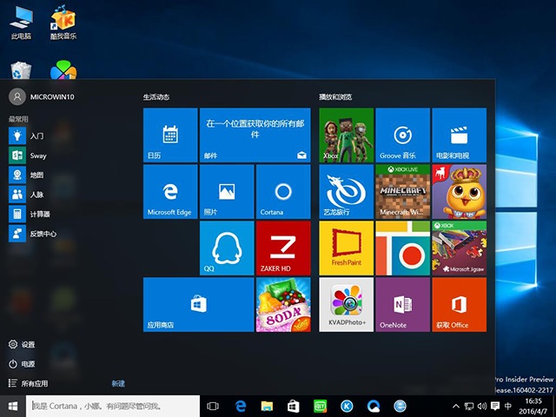
Task: Click the Cortana search box
Action: [x=113, y=406]
